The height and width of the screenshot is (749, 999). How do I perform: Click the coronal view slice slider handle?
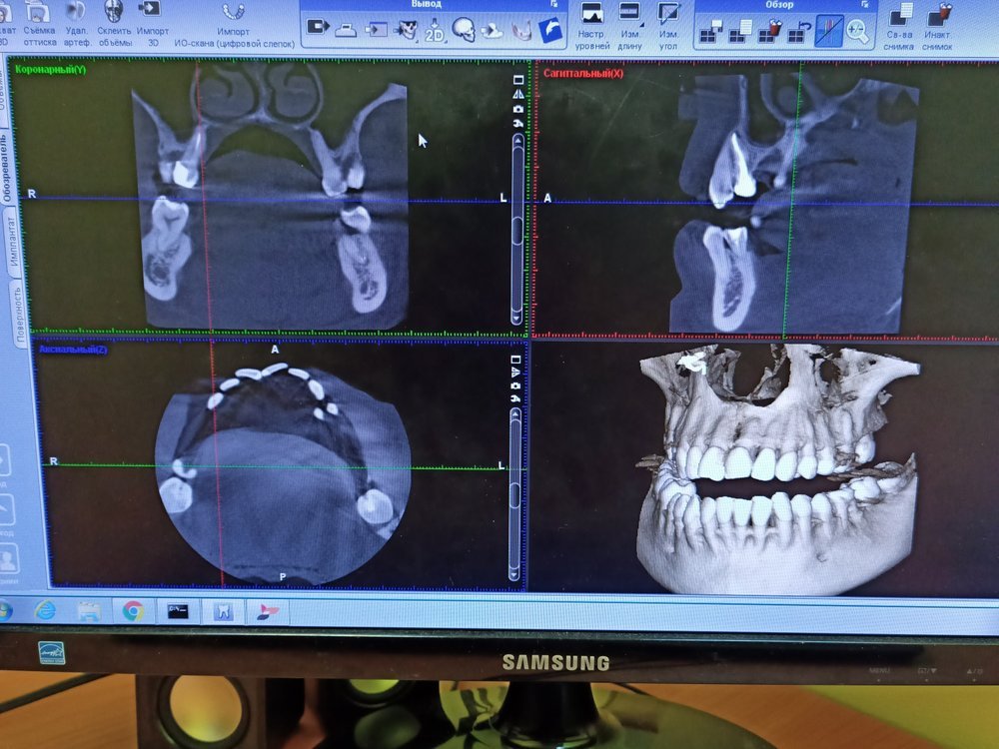point(517,230)
